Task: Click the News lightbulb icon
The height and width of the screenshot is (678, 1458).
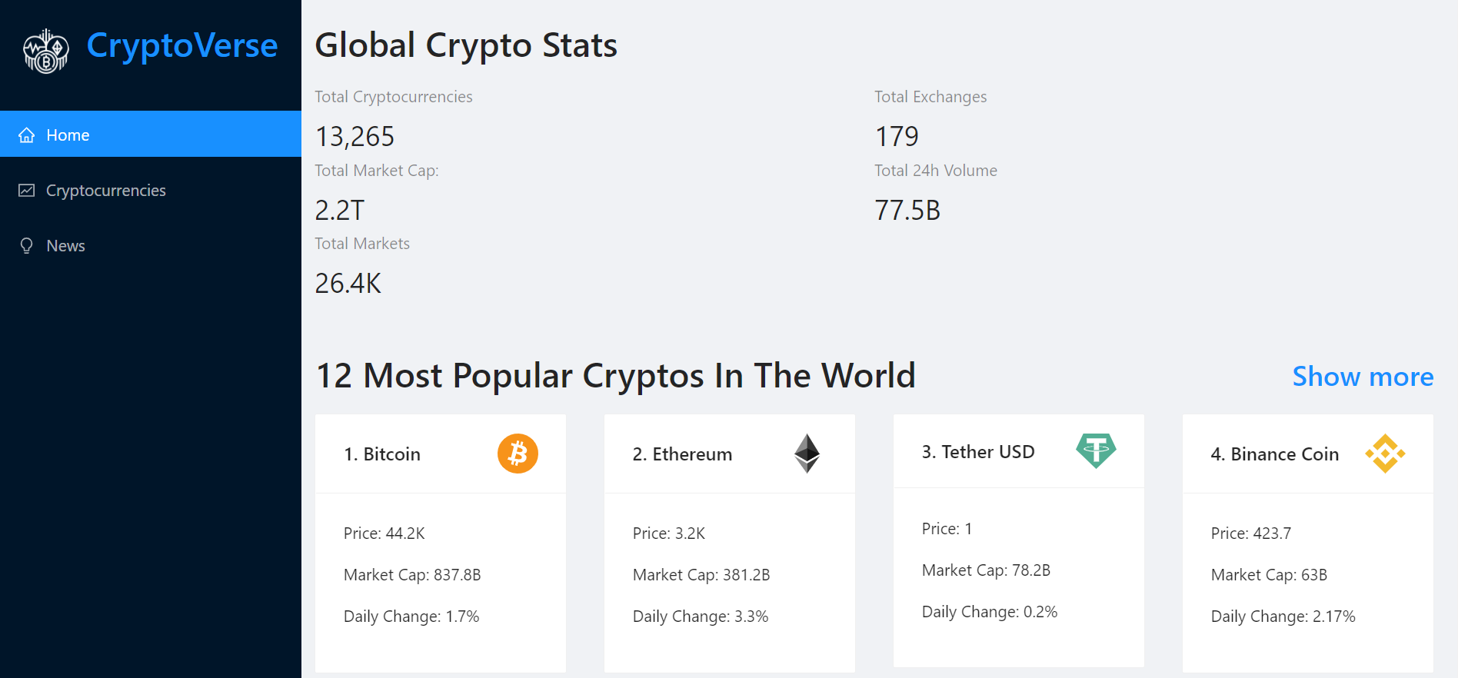Action: pos(27,246)
